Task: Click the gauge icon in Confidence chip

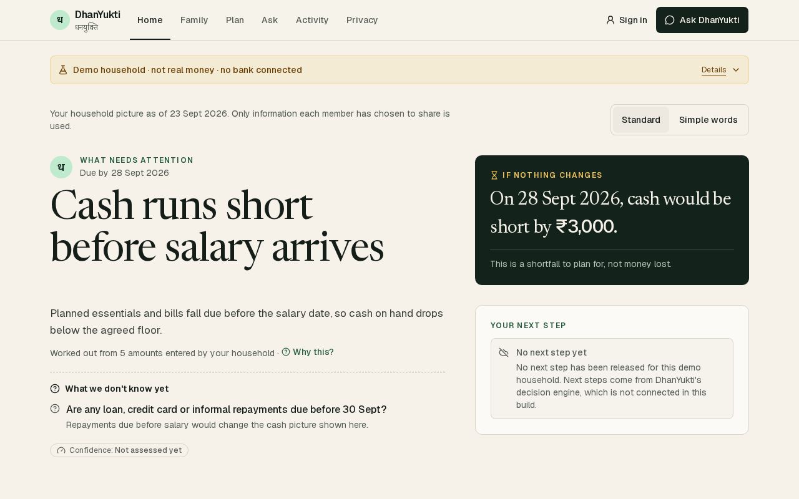Action: pyautogui.click(x=61, y=450)
